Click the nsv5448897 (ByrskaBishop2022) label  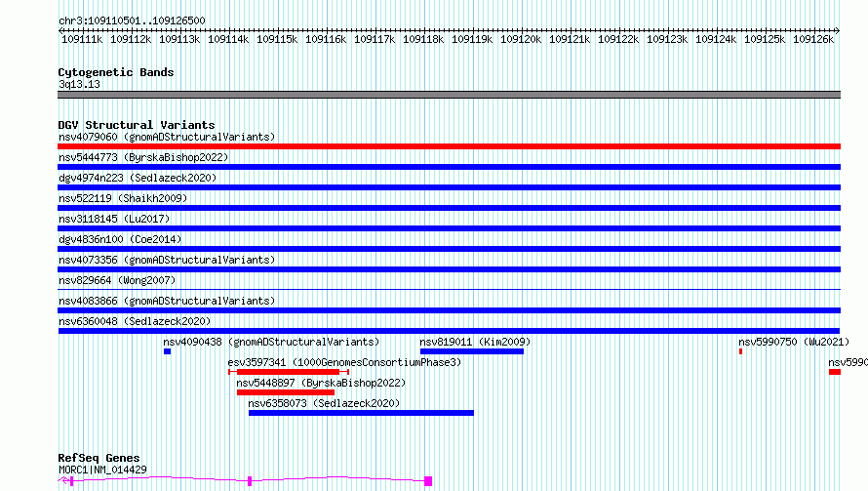(321, 383)
